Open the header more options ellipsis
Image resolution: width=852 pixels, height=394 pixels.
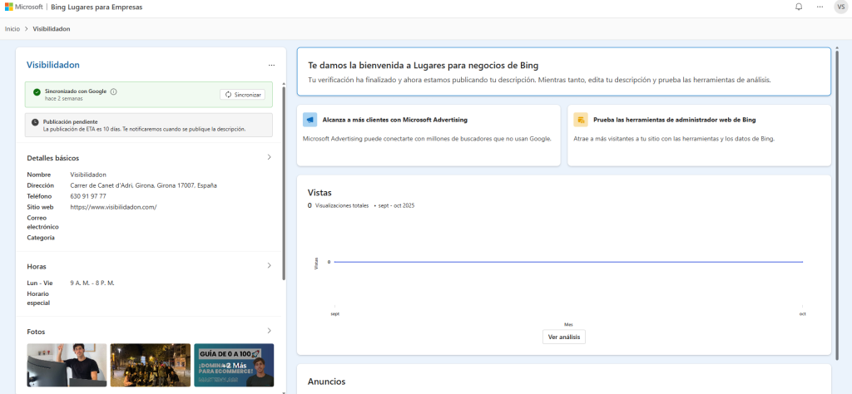820,7
